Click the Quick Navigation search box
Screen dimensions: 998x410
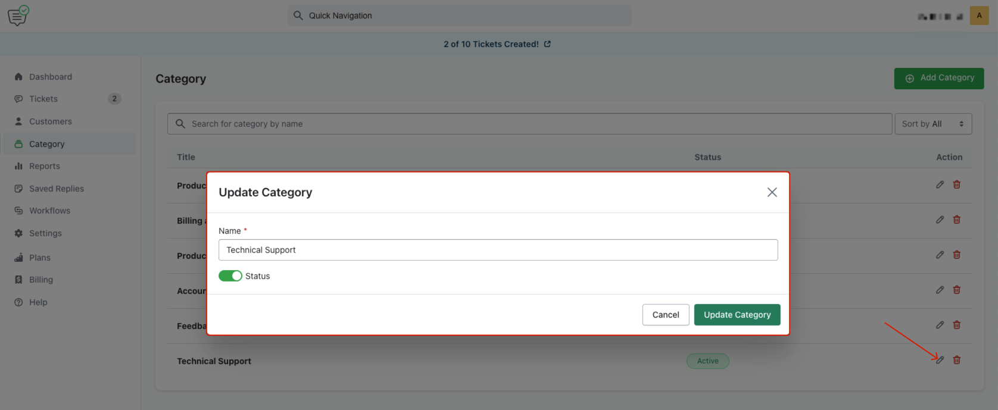(459, 15)
